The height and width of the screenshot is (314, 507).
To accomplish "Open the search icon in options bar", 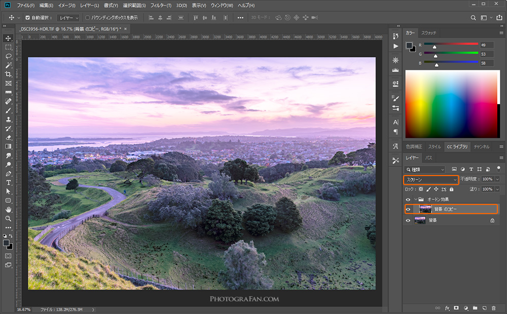I will [473, 18].
